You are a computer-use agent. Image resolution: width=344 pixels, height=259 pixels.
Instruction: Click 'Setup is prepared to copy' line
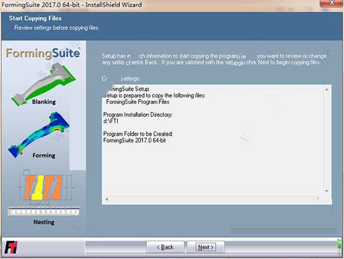154,96
